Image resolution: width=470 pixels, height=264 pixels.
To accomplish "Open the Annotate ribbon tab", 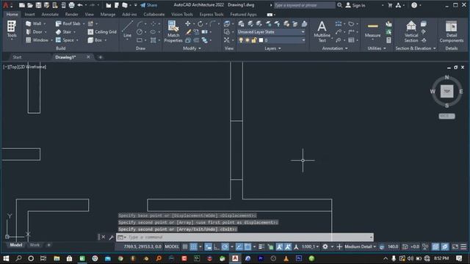I will pos(50,15).
